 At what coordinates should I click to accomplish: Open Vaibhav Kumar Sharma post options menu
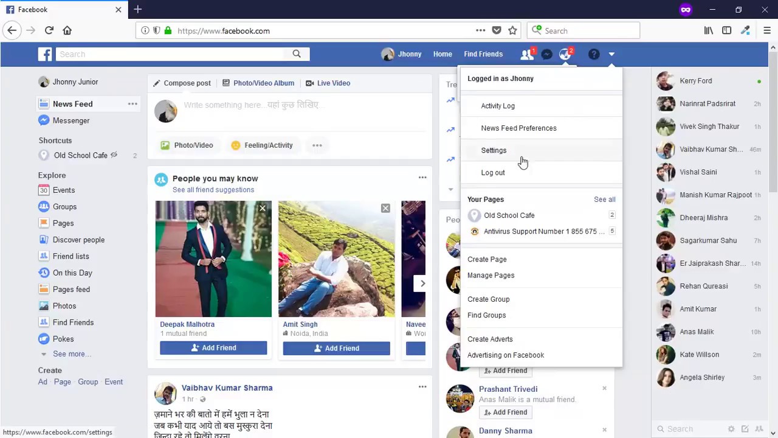(x=422, y=387)
